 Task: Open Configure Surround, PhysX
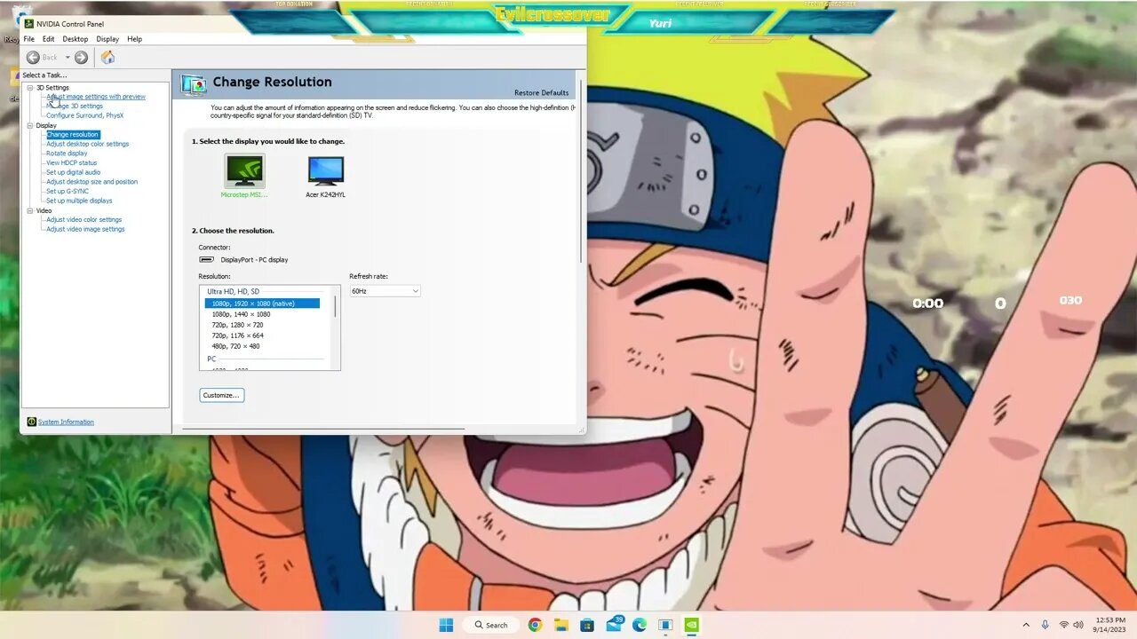(85, 115)
